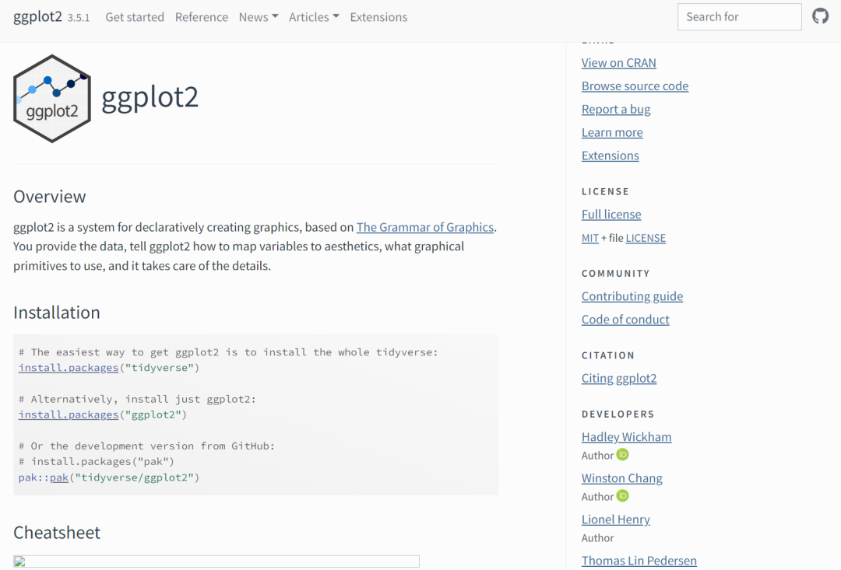Open the Full license link
The image size is (841, 570).
point(611,215)
